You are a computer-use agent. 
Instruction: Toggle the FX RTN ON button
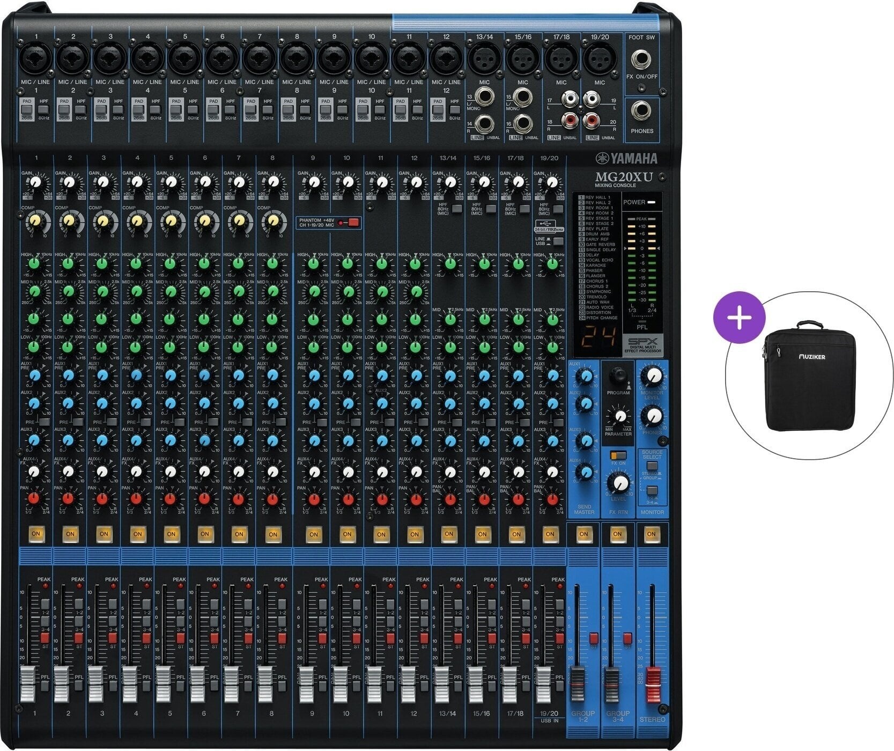pos(617,534)
